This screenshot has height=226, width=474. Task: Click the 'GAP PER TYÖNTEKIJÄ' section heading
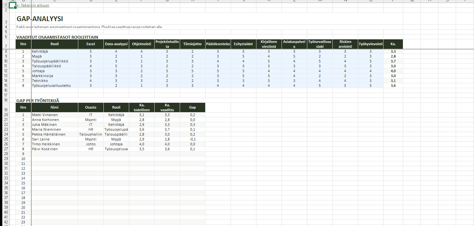(x=38, y=100)
